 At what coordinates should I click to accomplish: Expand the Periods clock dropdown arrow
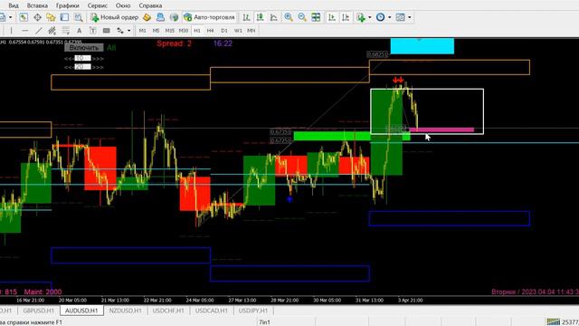[x=390, y=17]
